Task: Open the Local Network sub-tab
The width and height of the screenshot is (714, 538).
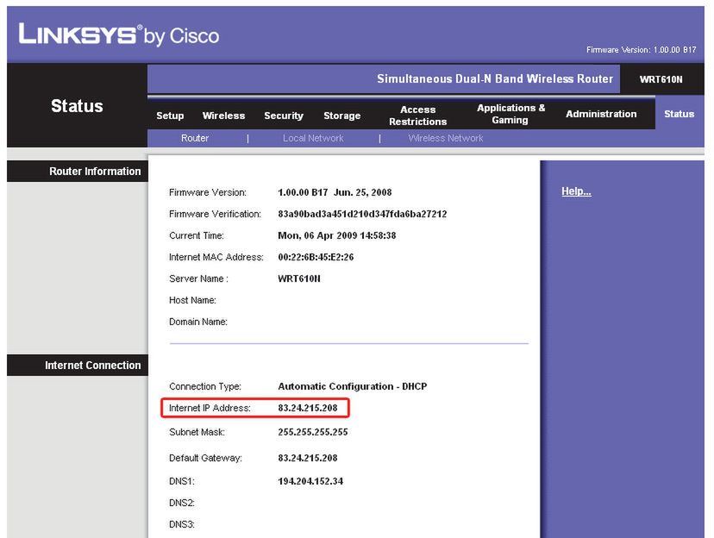Action: 313,138
